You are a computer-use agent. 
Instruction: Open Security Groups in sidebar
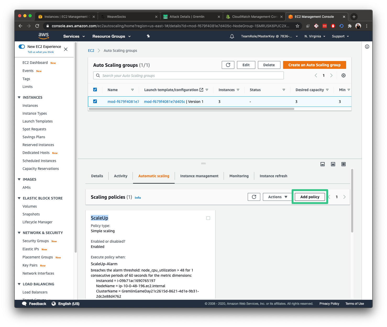click(36, 241)
